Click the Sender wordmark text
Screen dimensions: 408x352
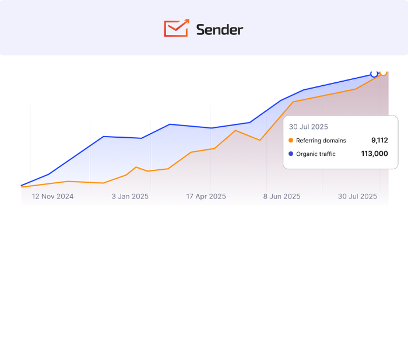220,29
